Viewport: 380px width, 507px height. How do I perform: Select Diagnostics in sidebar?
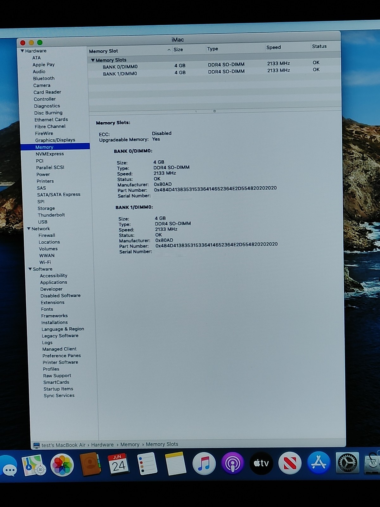tap(47, 106)
